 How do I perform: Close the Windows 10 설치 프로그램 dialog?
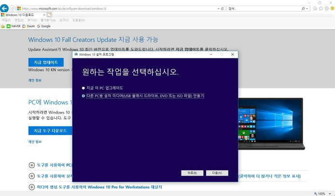click(x=233, y=55)
